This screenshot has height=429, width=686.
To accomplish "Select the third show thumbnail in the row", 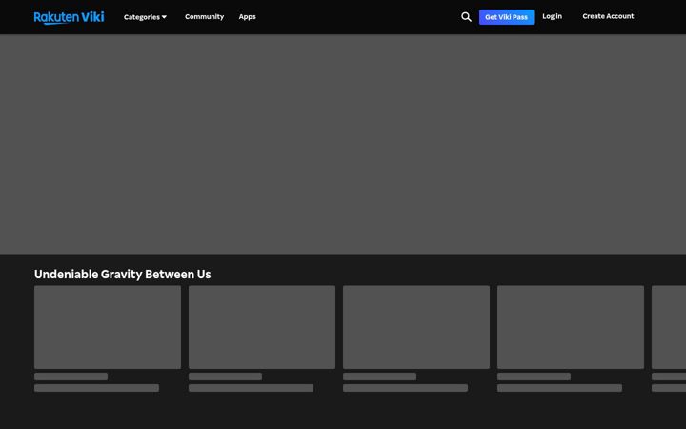I will click(416, 327).
